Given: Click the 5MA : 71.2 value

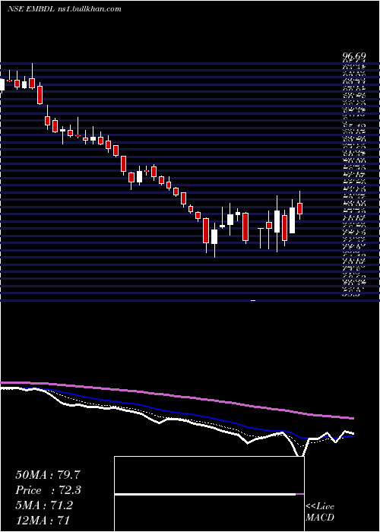Looking at the screenshot, I should 44,505.
